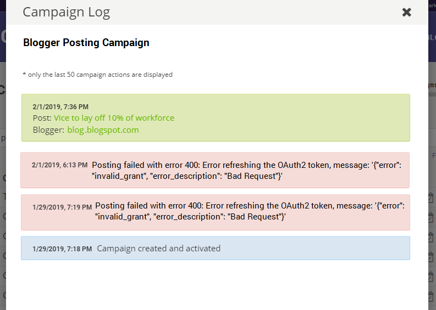Image resolution: width=436 pixels, height=310 pixels.
Task: Open the blog.blogspot.com link
Action: 103,130
